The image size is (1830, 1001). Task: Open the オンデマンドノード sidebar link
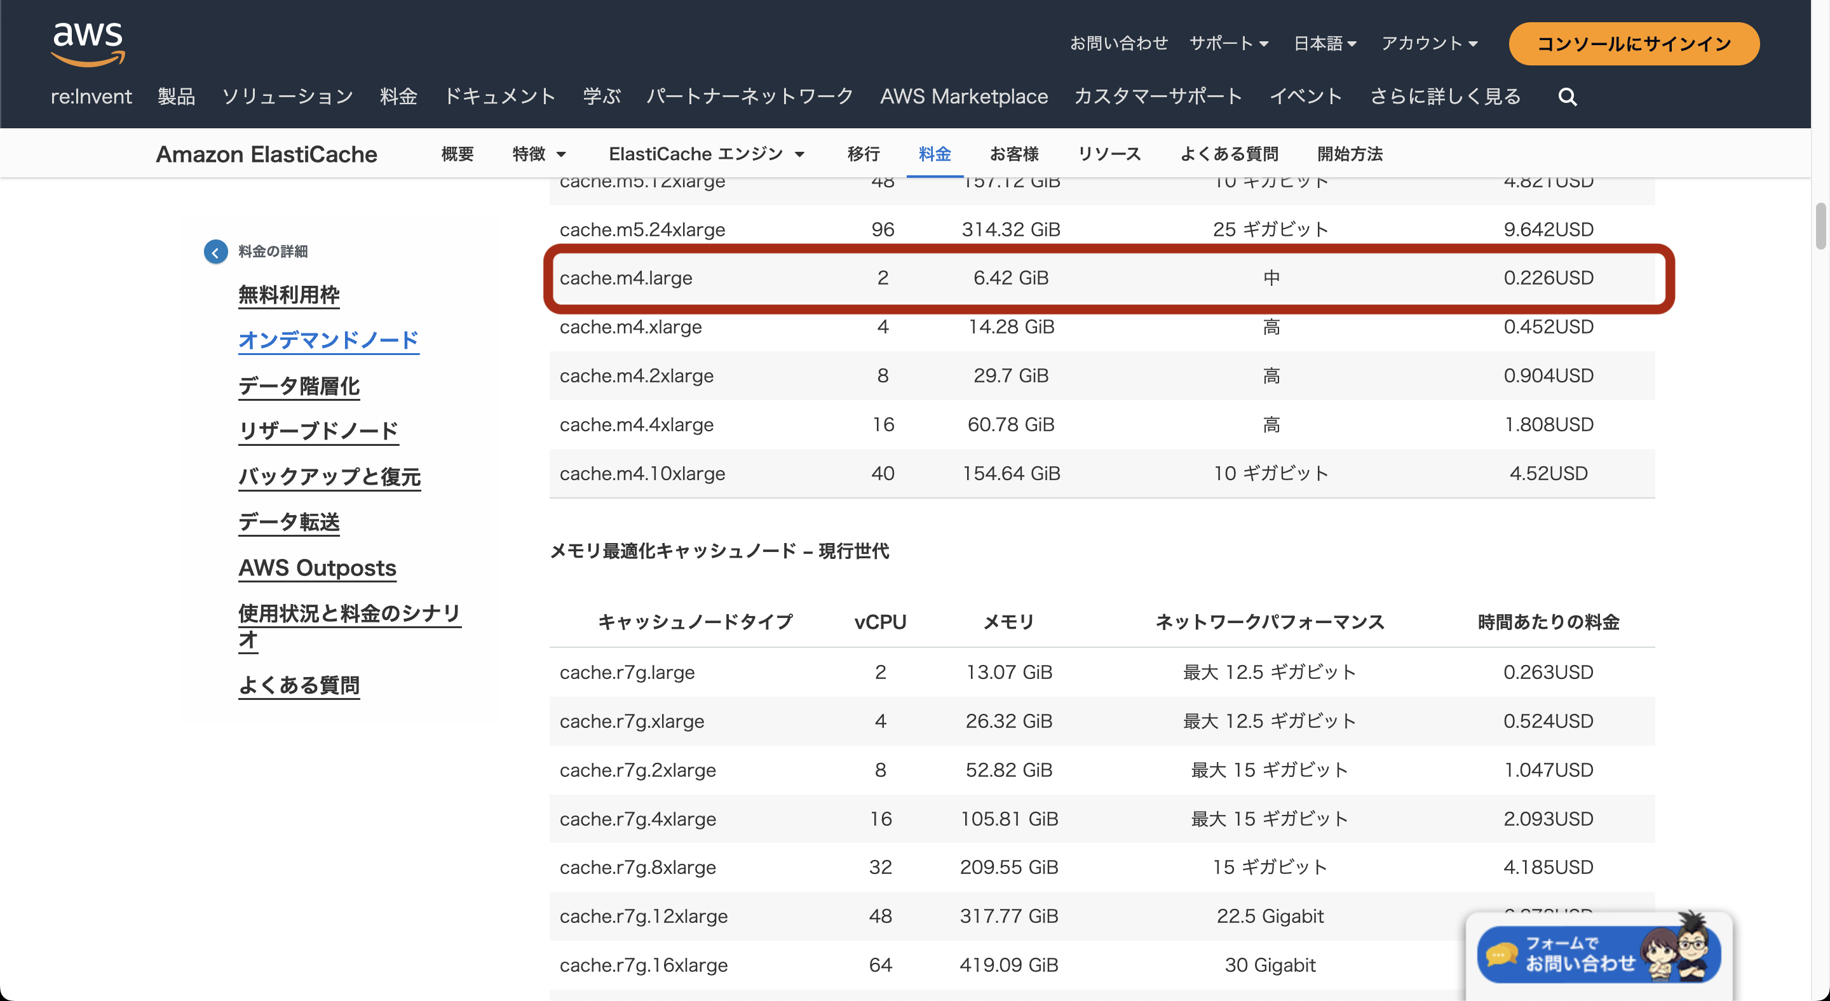tap(329, 340)
